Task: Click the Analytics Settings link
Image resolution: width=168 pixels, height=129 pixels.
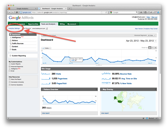Action: pyautogui.click(x=14, y=28)
